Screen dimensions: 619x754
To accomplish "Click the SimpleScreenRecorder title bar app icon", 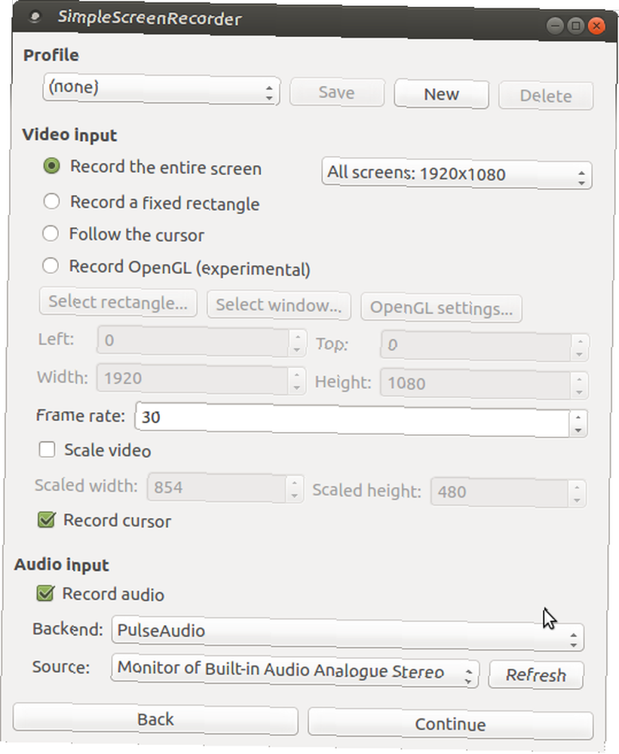I will 34,17.
